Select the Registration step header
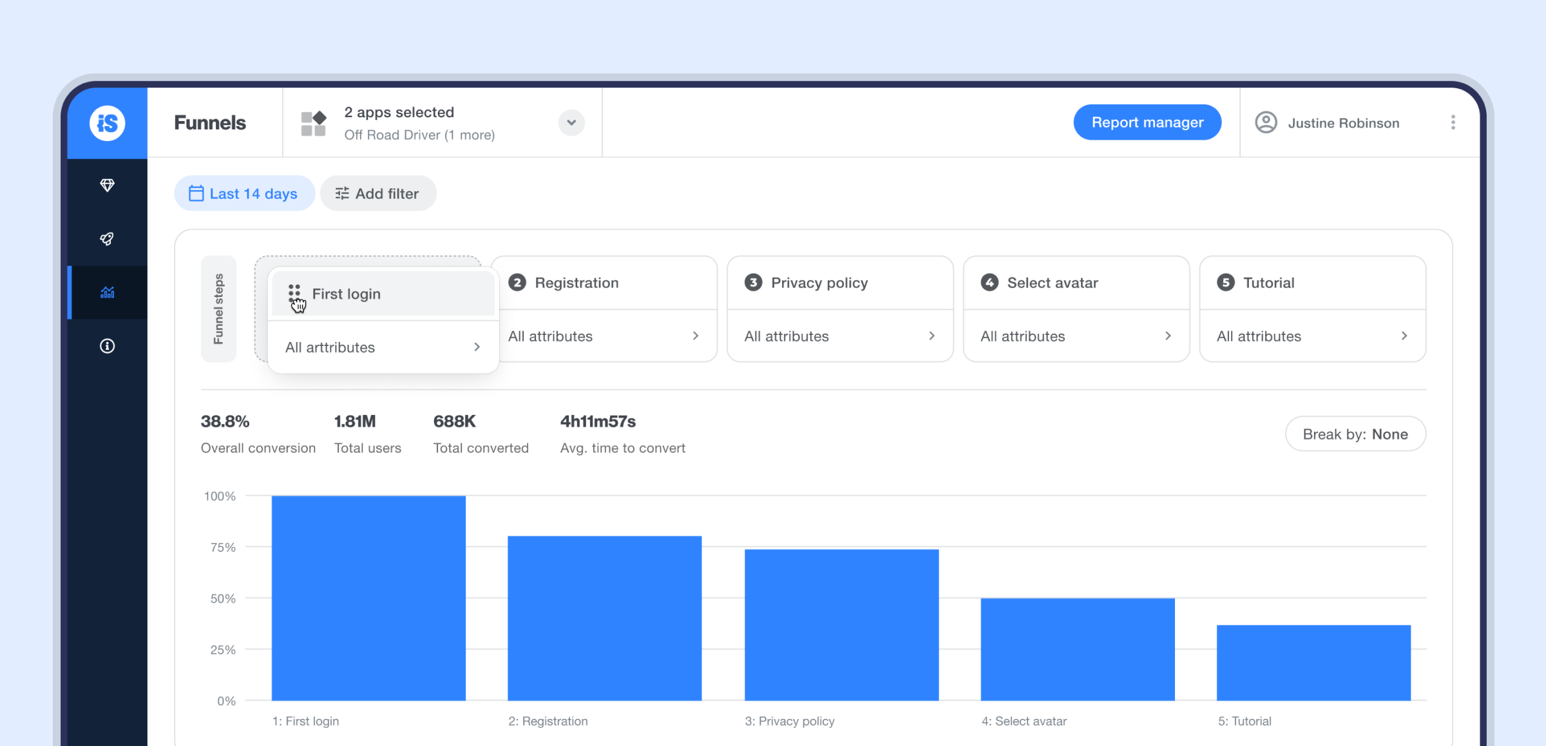The height and width of the screenshot is (746, 1546). pyautogui.click(x=604, y=283)
